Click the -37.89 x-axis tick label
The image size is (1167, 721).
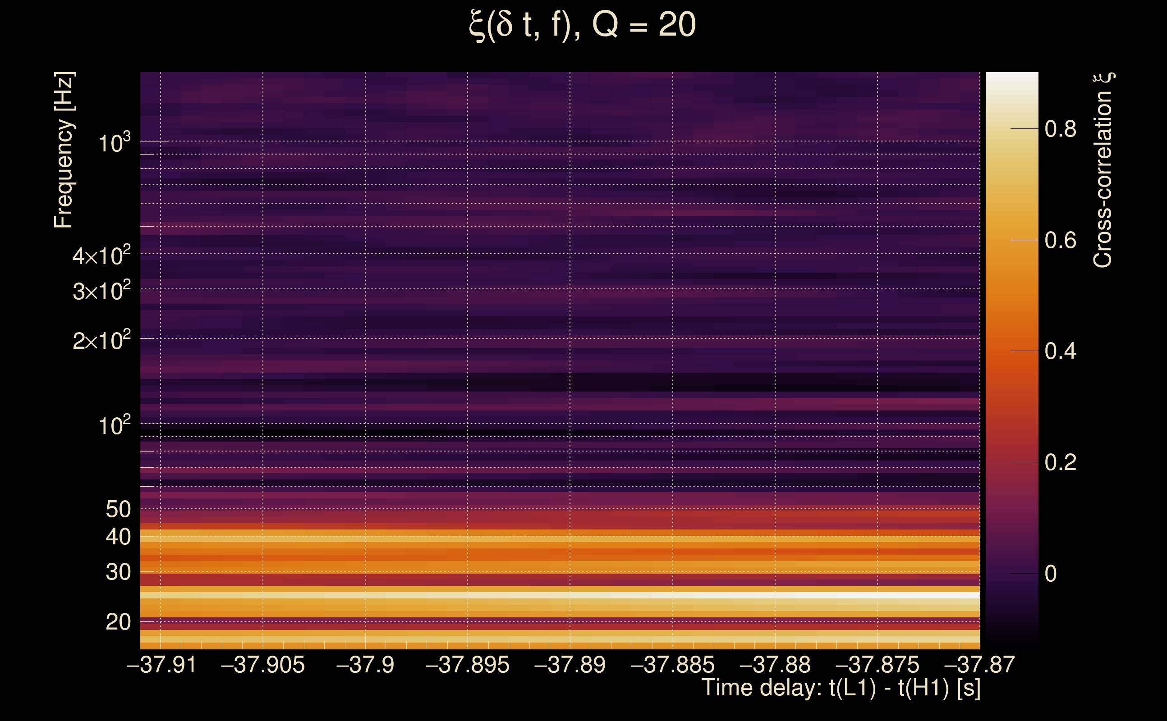tap(570, 665)
